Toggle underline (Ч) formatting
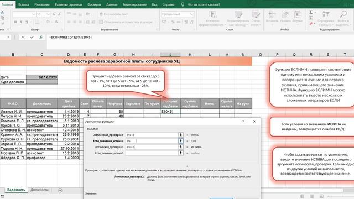Screen dimensions: 354x199 point(27,22)
